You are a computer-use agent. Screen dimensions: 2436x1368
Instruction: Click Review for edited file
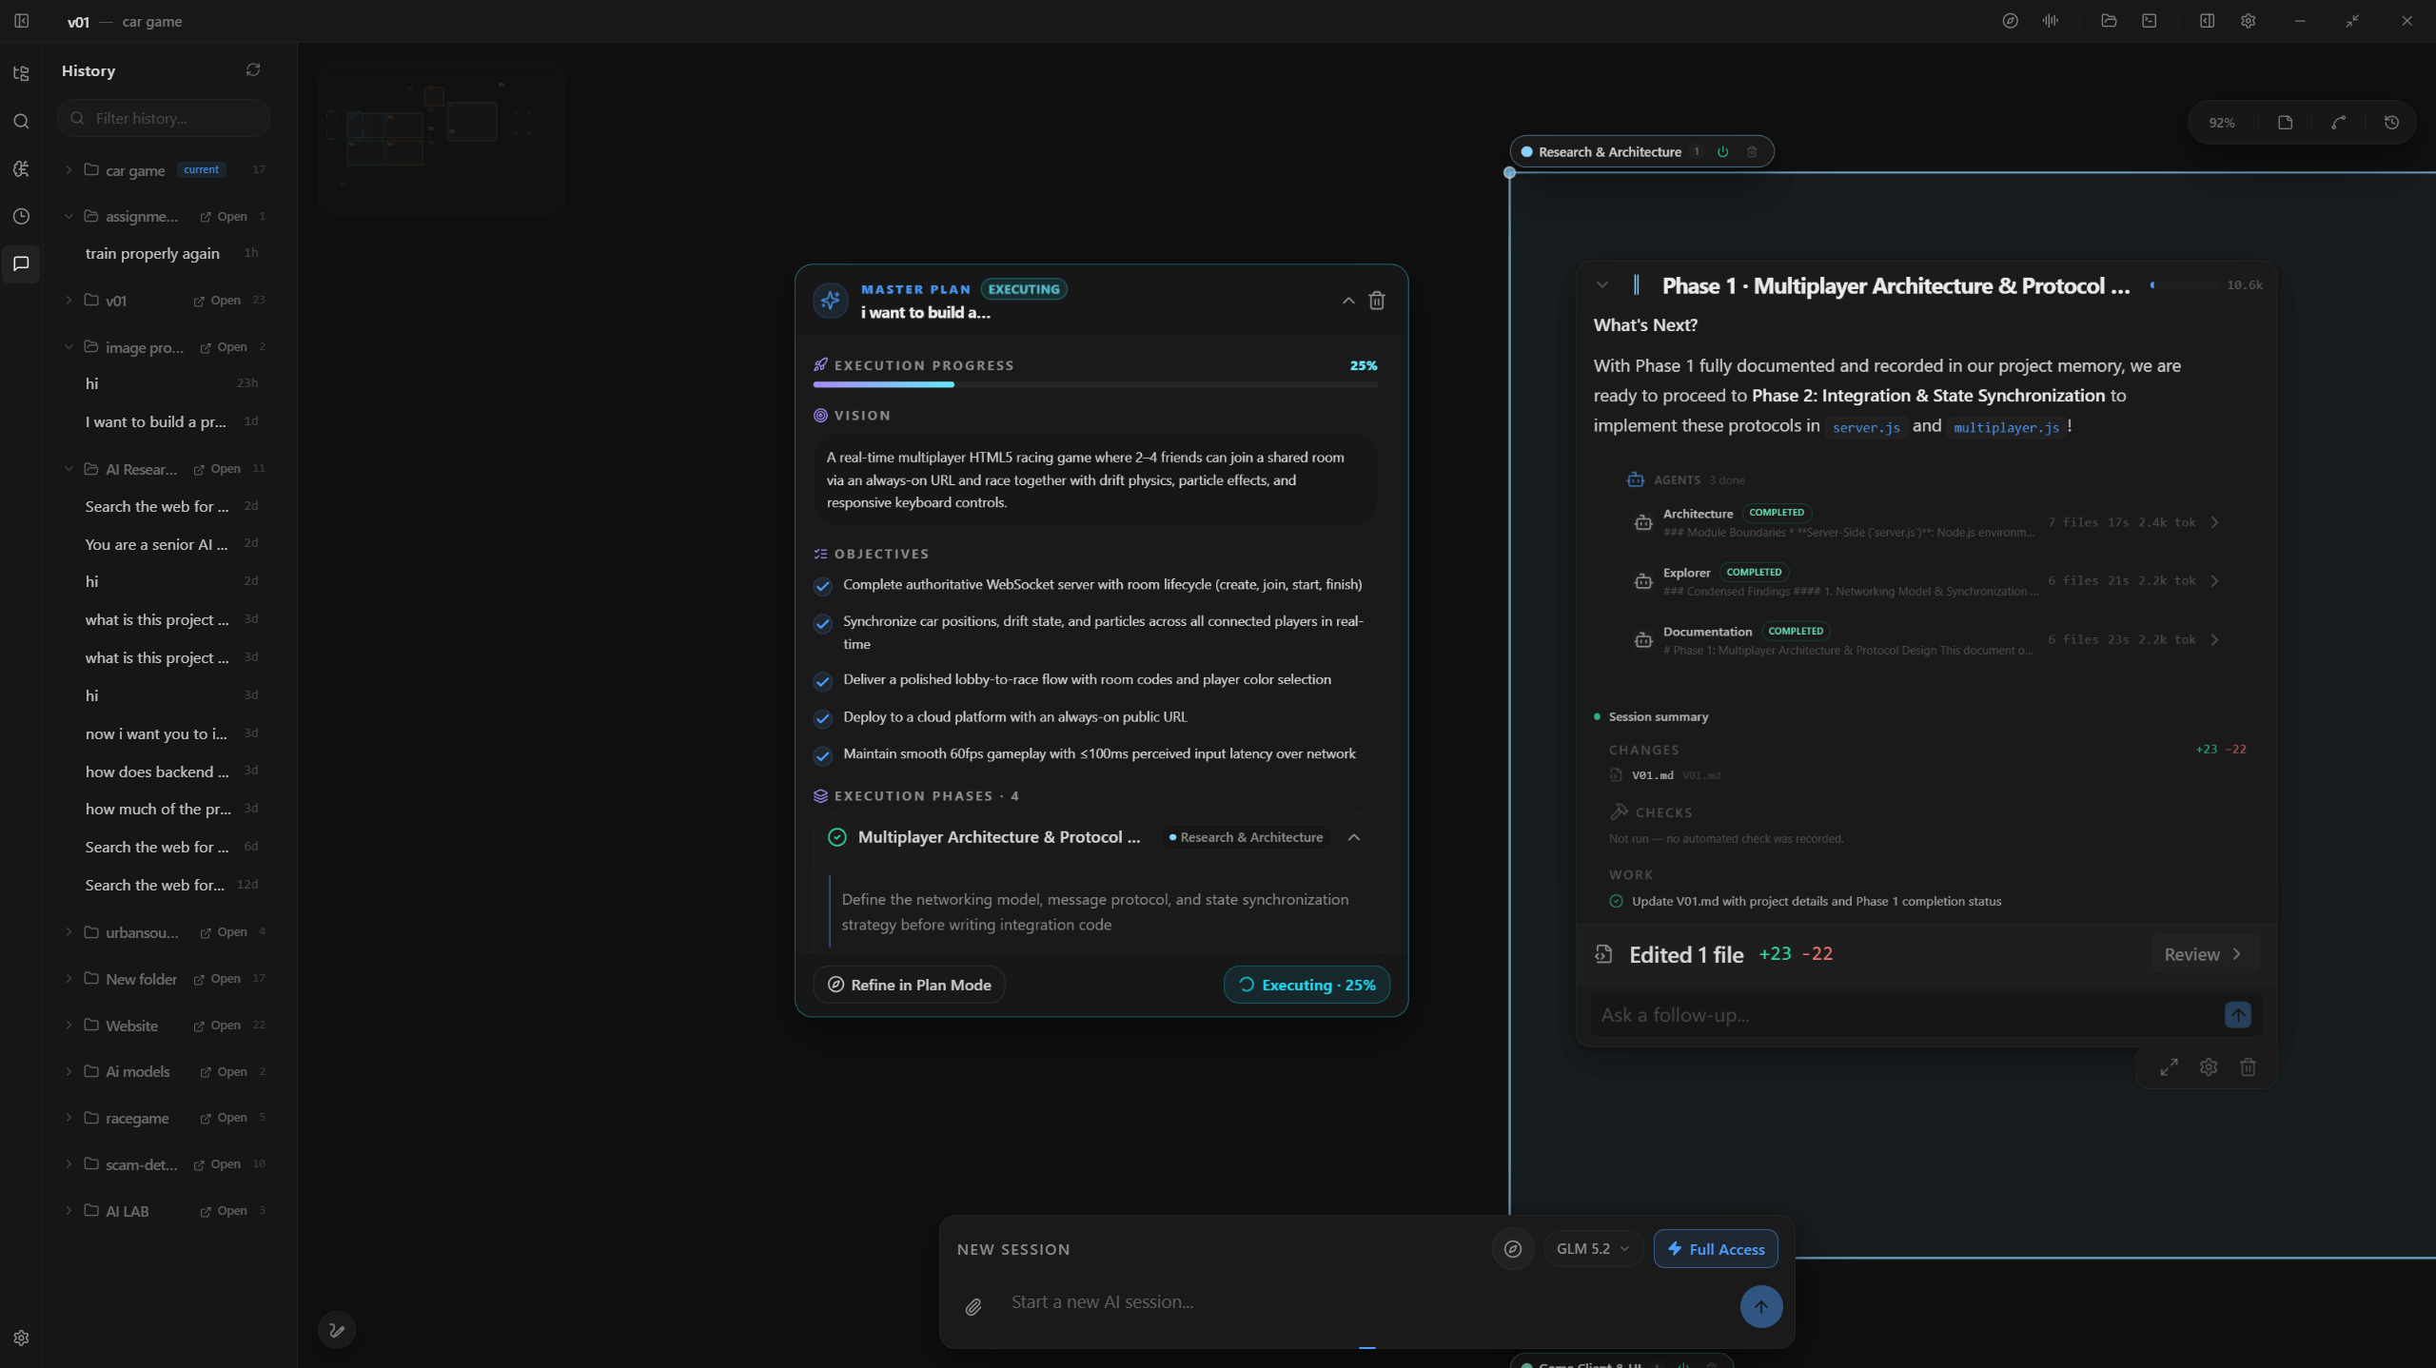coord(2204,954)
